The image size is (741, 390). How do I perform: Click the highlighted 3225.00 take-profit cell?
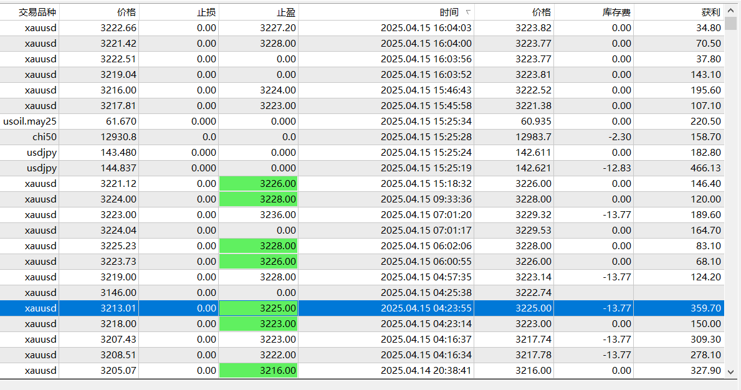click(x=259, y=308)
